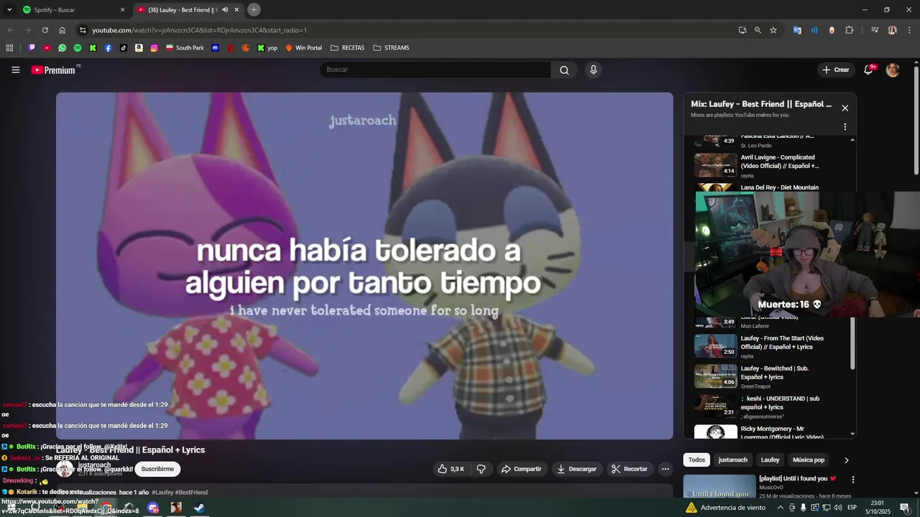Open a new browser tab
Viewport: 920px width, 517px height.
coord(254,10)
